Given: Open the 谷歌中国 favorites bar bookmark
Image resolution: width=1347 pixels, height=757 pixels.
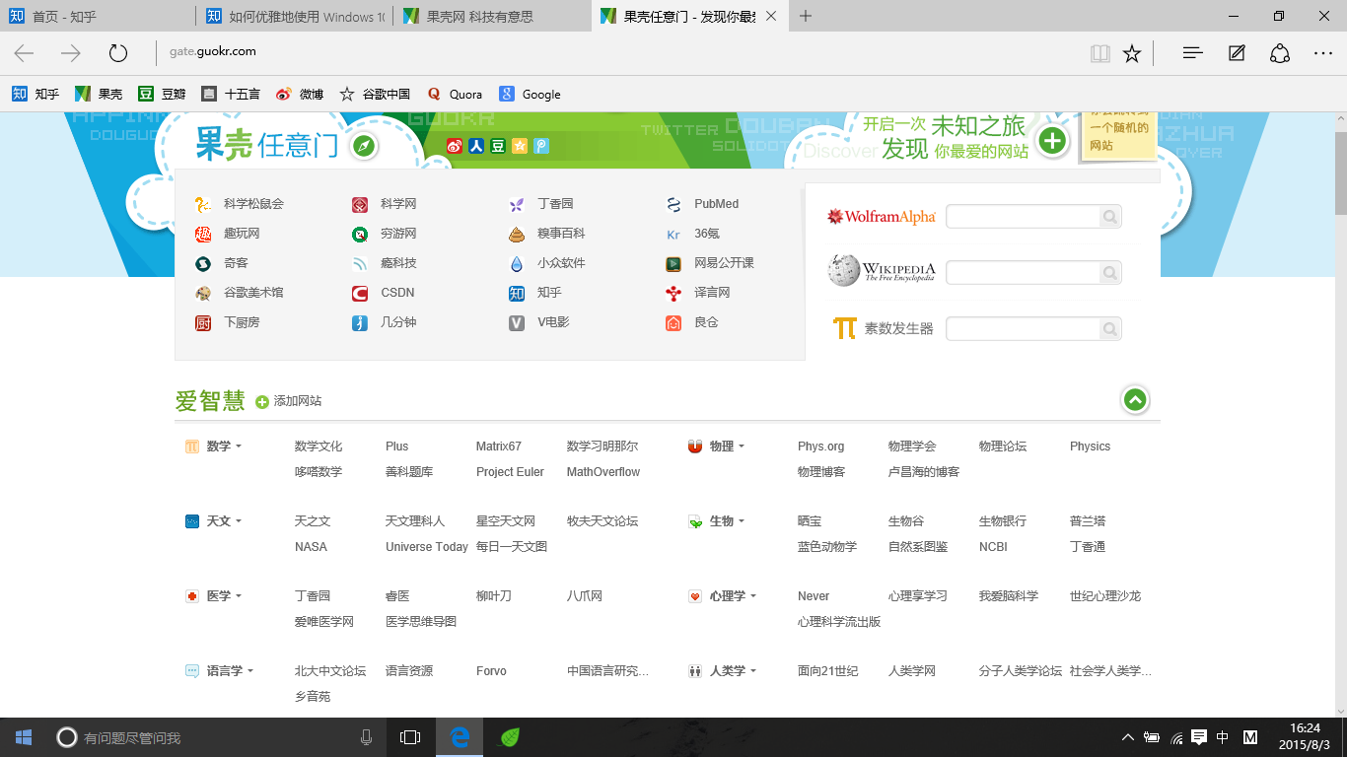Looking at the screenshot, I should tap(375, 95).
